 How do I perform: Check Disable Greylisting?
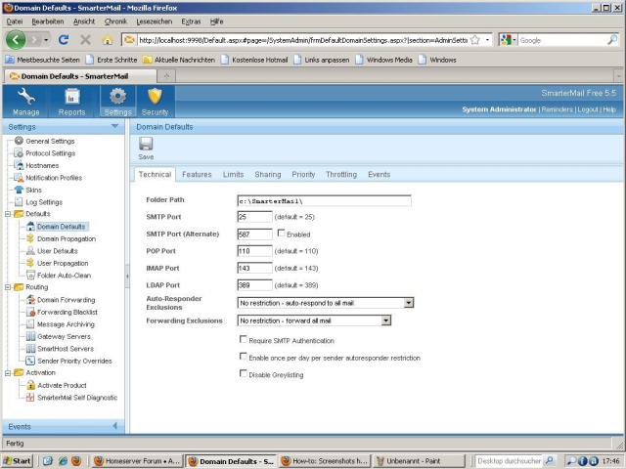tap(243, 373)
